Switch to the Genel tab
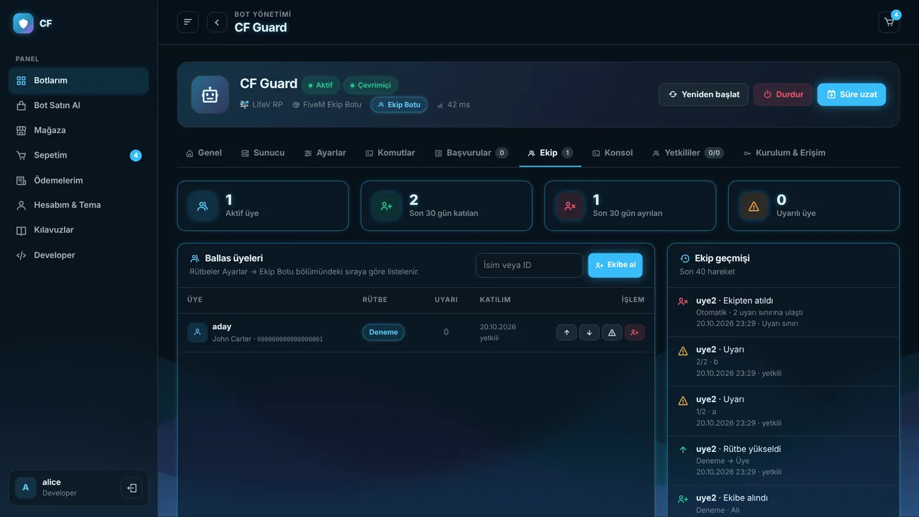Screen dimensions: 919x517 204,153
